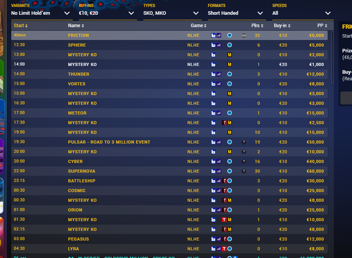The height and width of the screenshot is (258, 352).
Task: Click the blue knockout circle icon in SPHERE row
Action: pyautogui.click(x=229, y=45)
